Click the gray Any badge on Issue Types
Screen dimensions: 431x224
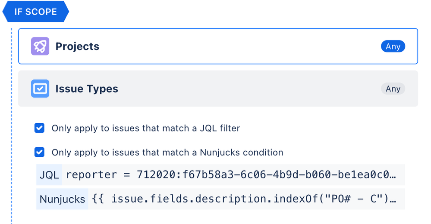pos(393,89)
